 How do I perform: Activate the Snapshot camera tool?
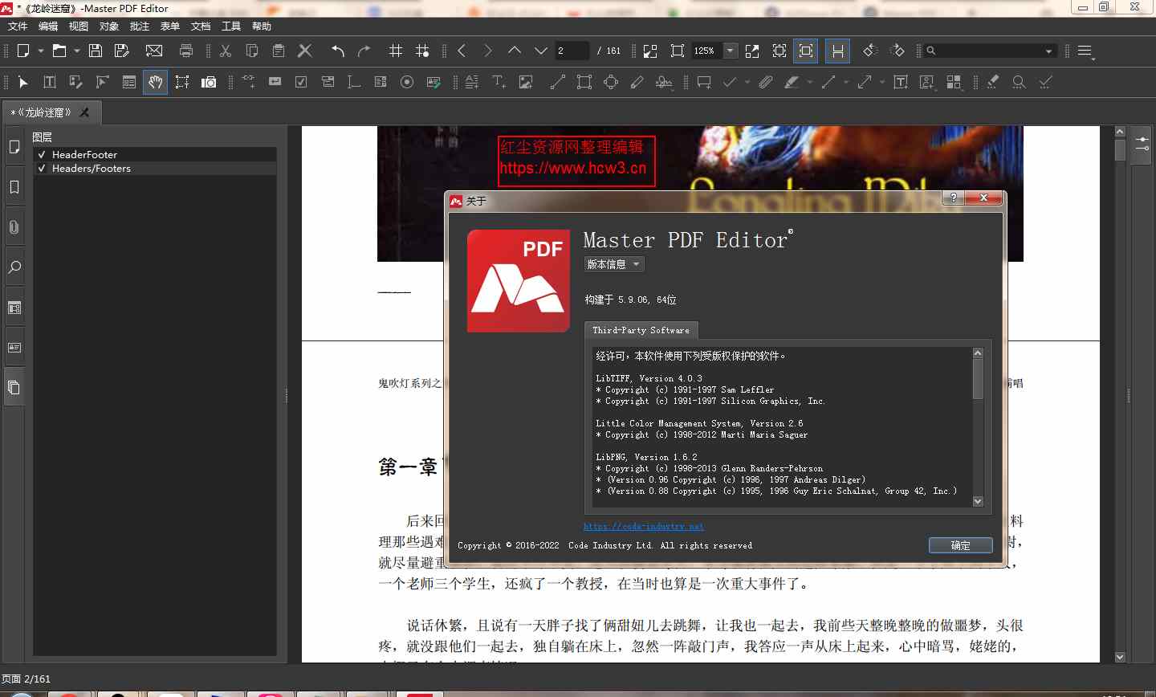[x=209, y=82]
